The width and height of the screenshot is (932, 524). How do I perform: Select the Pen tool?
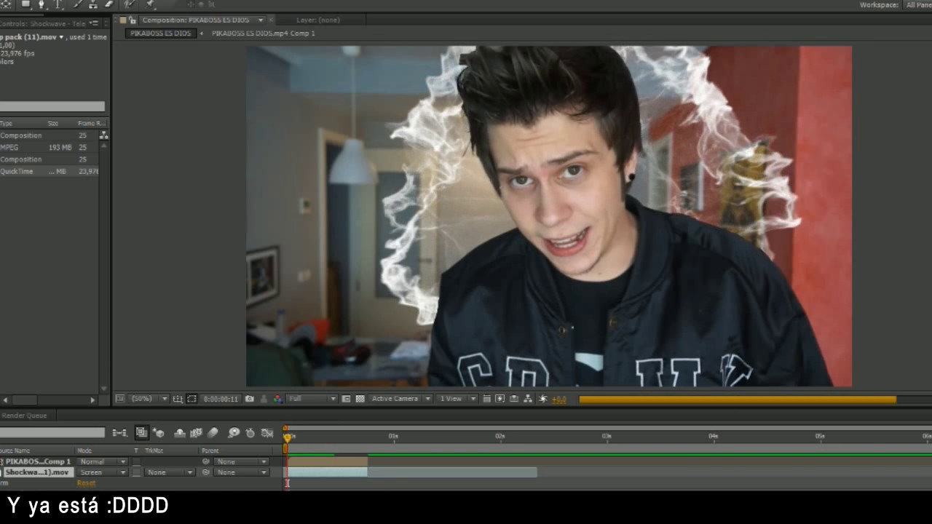click(42, 4)
